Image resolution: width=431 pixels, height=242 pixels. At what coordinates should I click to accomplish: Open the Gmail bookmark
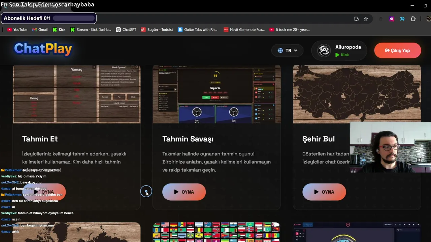click(x=40, y=30)
